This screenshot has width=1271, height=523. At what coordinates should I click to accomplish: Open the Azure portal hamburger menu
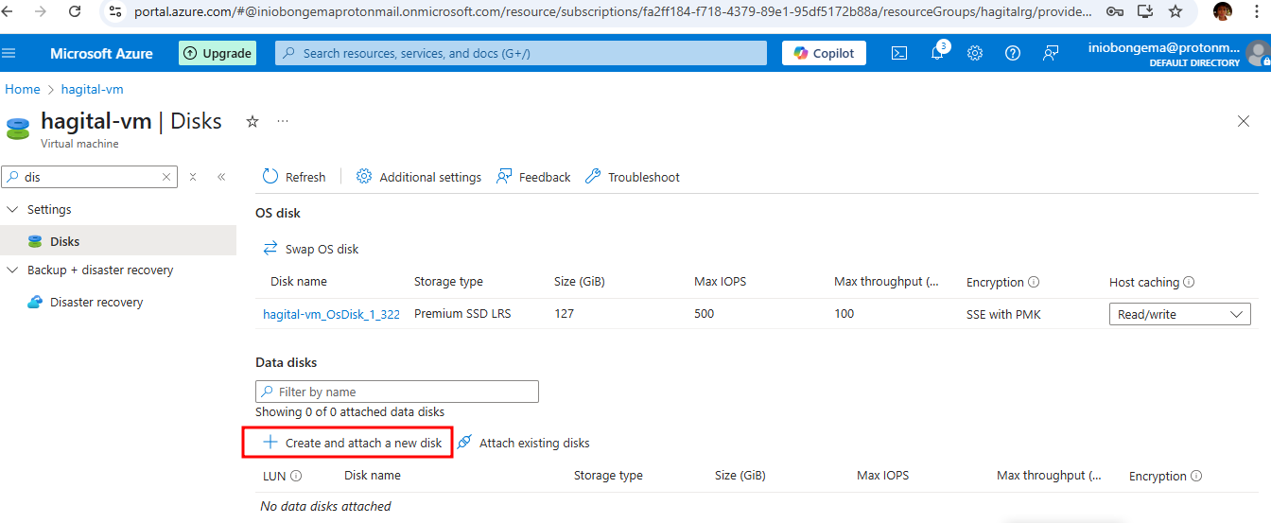pyautogui.click(x=9, y=53)
